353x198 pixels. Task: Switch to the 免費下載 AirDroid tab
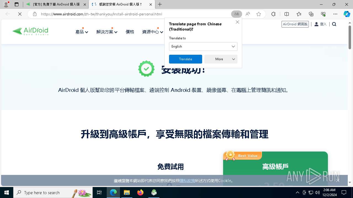(56, 4)
